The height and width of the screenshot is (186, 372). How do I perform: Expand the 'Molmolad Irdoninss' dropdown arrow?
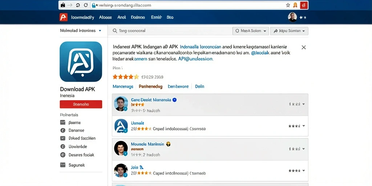100,31
